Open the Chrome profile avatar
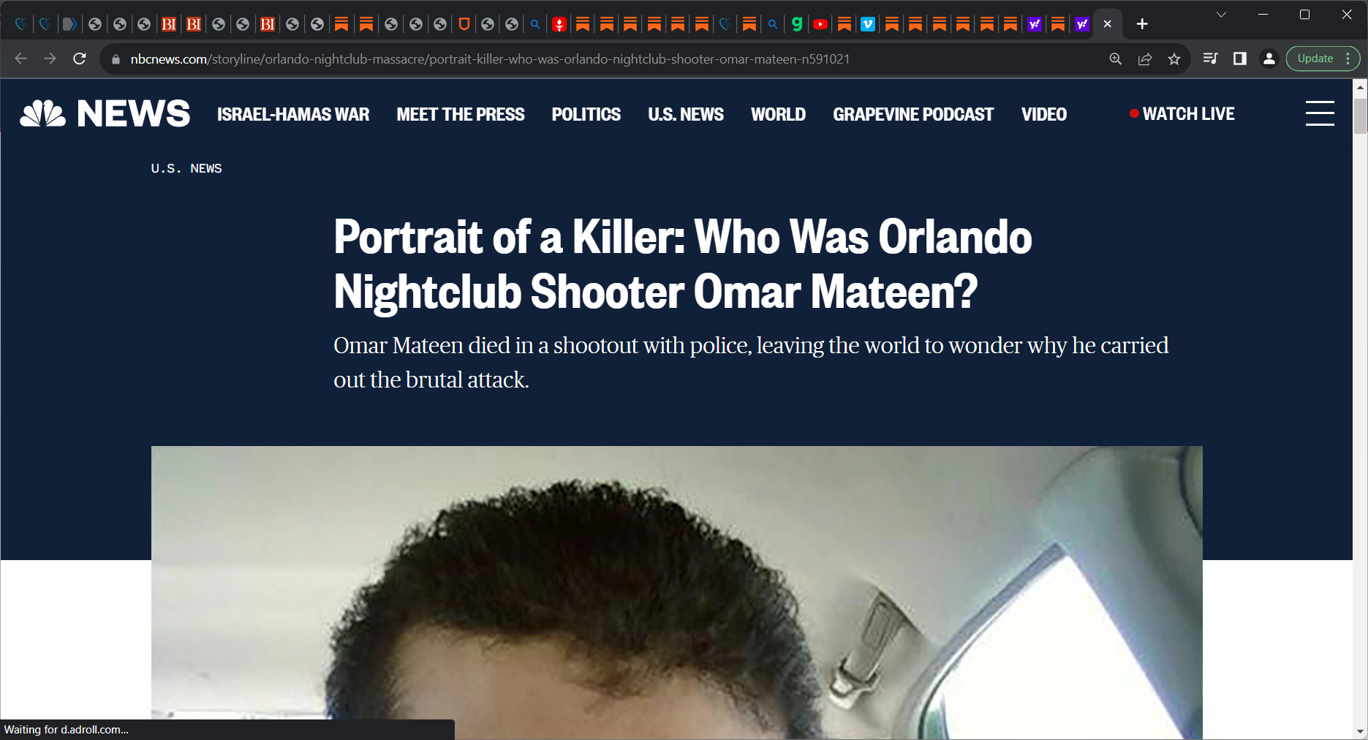1368x740 pixels. [x=1269, y=58]
